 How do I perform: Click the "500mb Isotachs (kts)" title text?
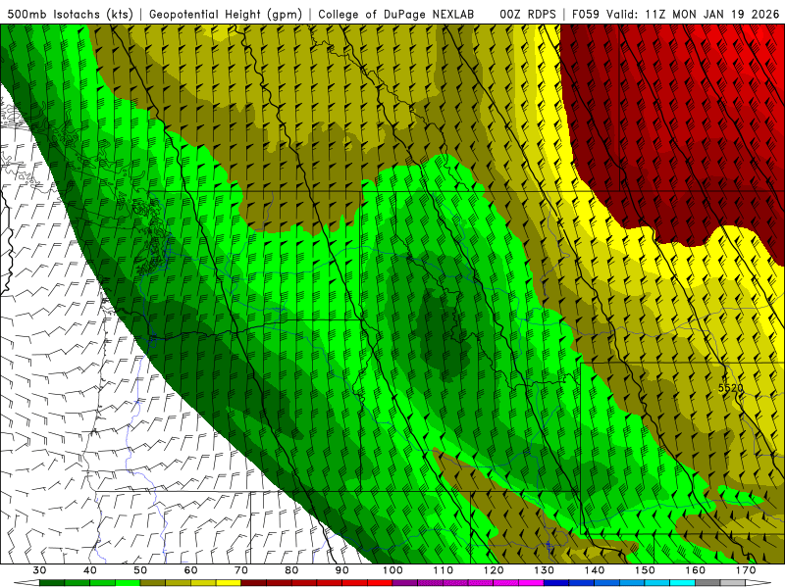(71, 14)
